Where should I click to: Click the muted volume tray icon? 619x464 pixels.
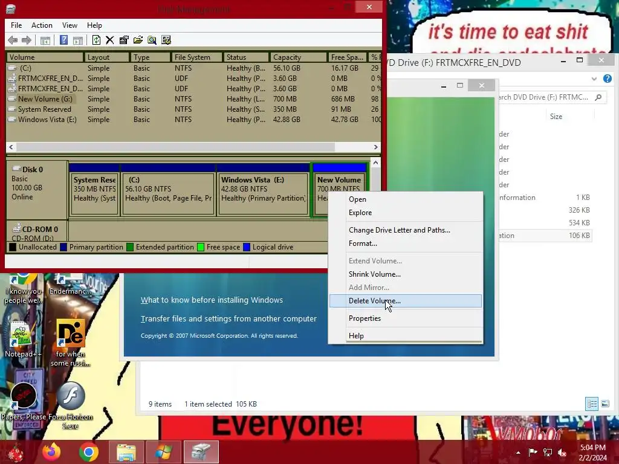tap(562, 453)
